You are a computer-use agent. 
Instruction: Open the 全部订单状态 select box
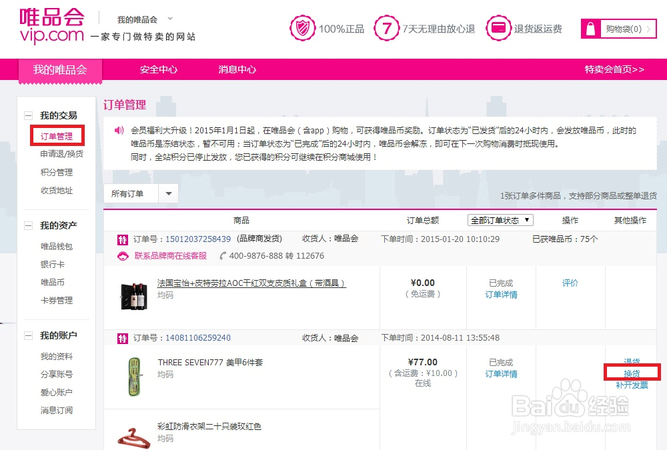(x=500, y=220)
